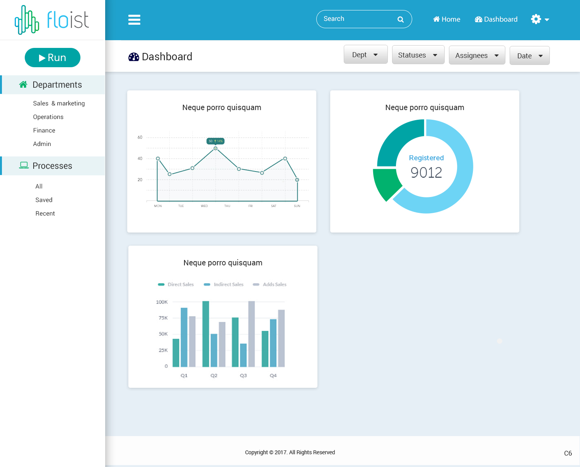This screenshot has width=580, height=467.
Task: Click the Departments house icon
Action: [23, 85]
